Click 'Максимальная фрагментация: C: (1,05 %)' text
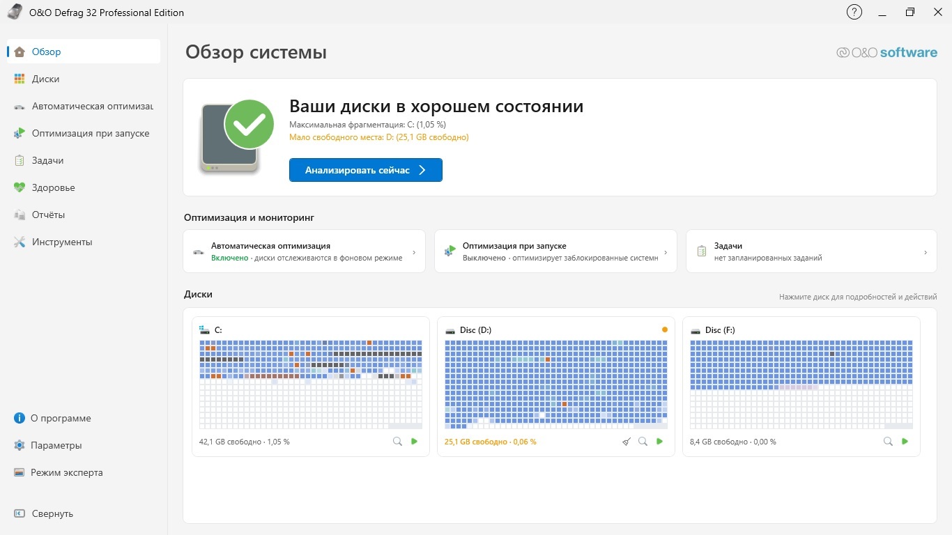The width and height of the screenshot is (952, 535). point(367,125)
